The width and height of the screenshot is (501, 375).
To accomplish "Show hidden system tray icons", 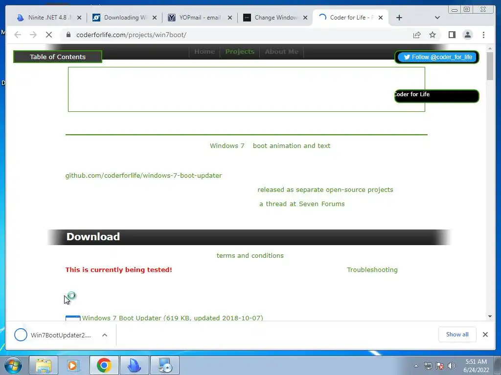I will (x=416, y=366).
